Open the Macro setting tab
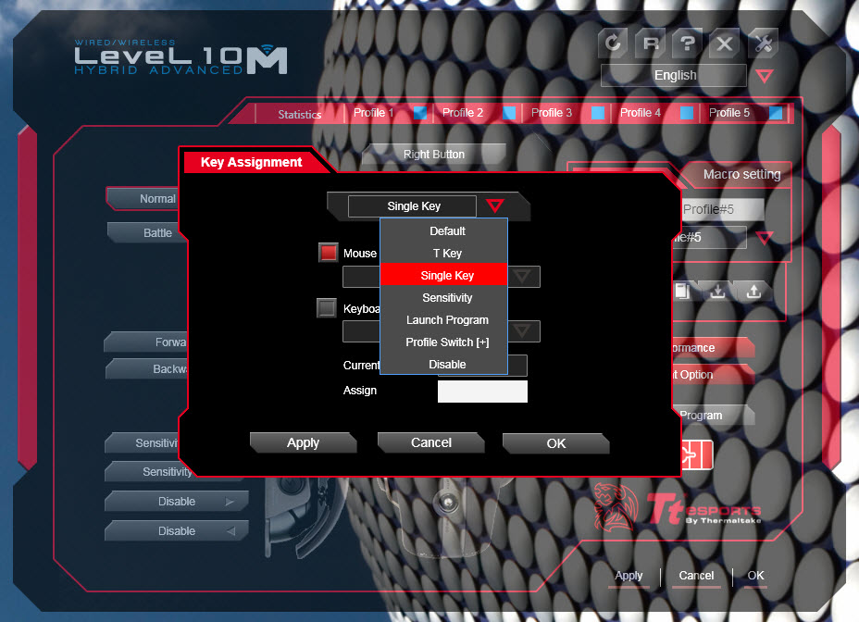This screenshot has width=859, height=622. point(740,174)
